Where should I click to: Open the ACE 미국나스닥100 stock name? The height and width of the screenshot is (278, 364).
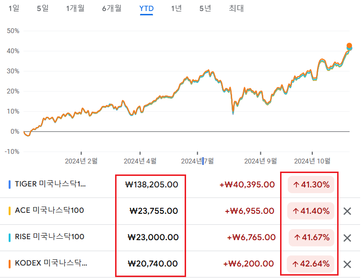point(49,210)
